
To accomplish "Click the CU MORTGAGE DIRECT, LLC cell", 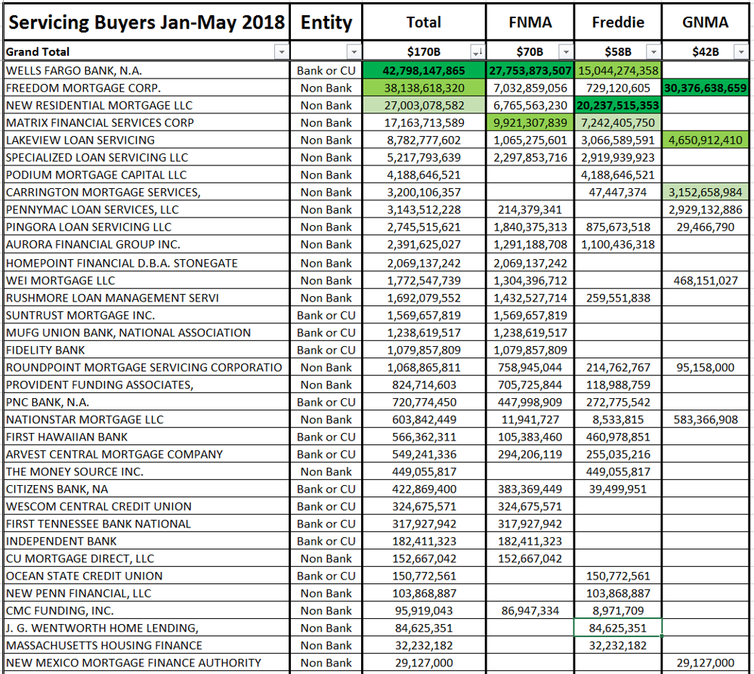I will pyautogui.click(x=147, y=558).
